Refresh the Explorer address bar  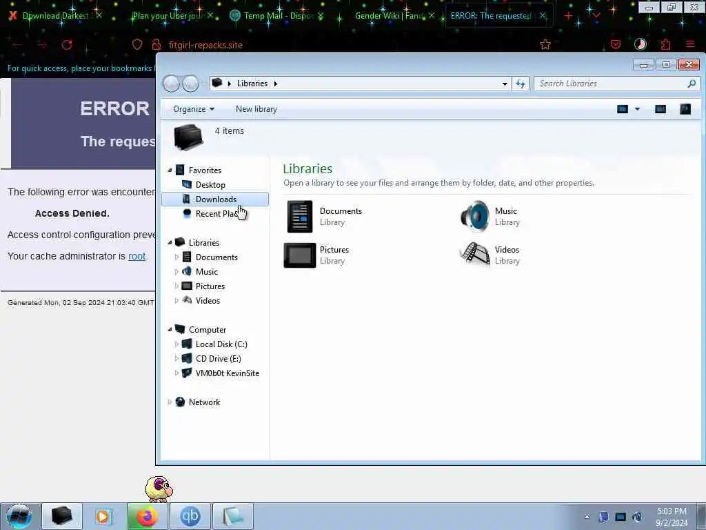coord(521,84)
